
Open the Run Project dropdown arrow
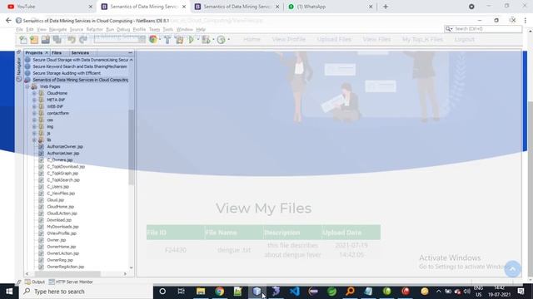(197, 40)
